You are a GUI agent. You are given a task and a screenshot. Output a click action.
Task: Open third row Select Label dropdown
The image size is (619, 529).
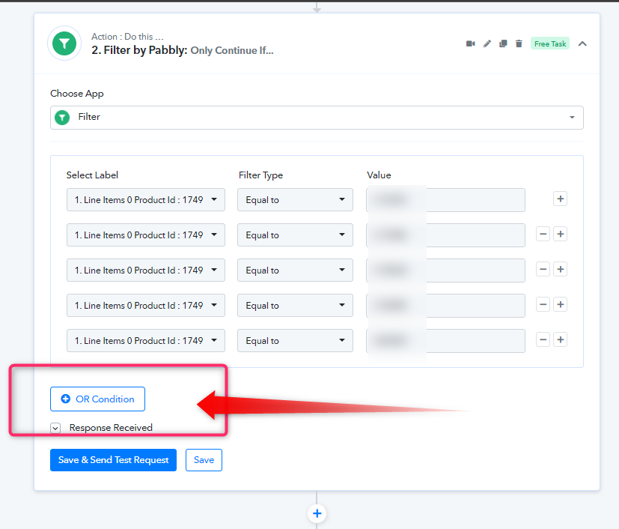(x=146, y=270)
